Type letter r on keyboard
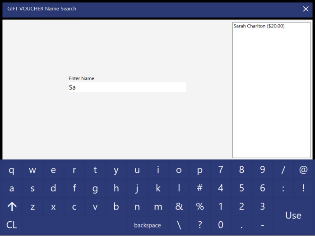 pyautogui.click(x=74, y=170)
